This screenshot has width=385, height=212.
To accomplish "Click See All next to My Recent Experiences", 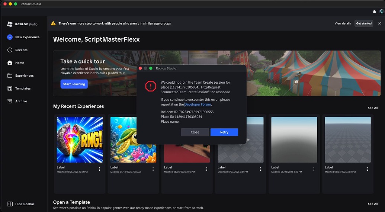I will (373, 108).
